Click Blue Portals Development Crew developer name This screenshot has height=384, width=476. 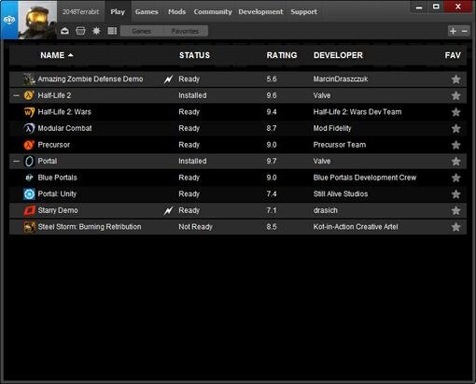click(365, 178)
